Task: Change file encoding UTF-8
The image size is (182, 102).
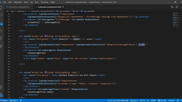Action: point(142,101)
